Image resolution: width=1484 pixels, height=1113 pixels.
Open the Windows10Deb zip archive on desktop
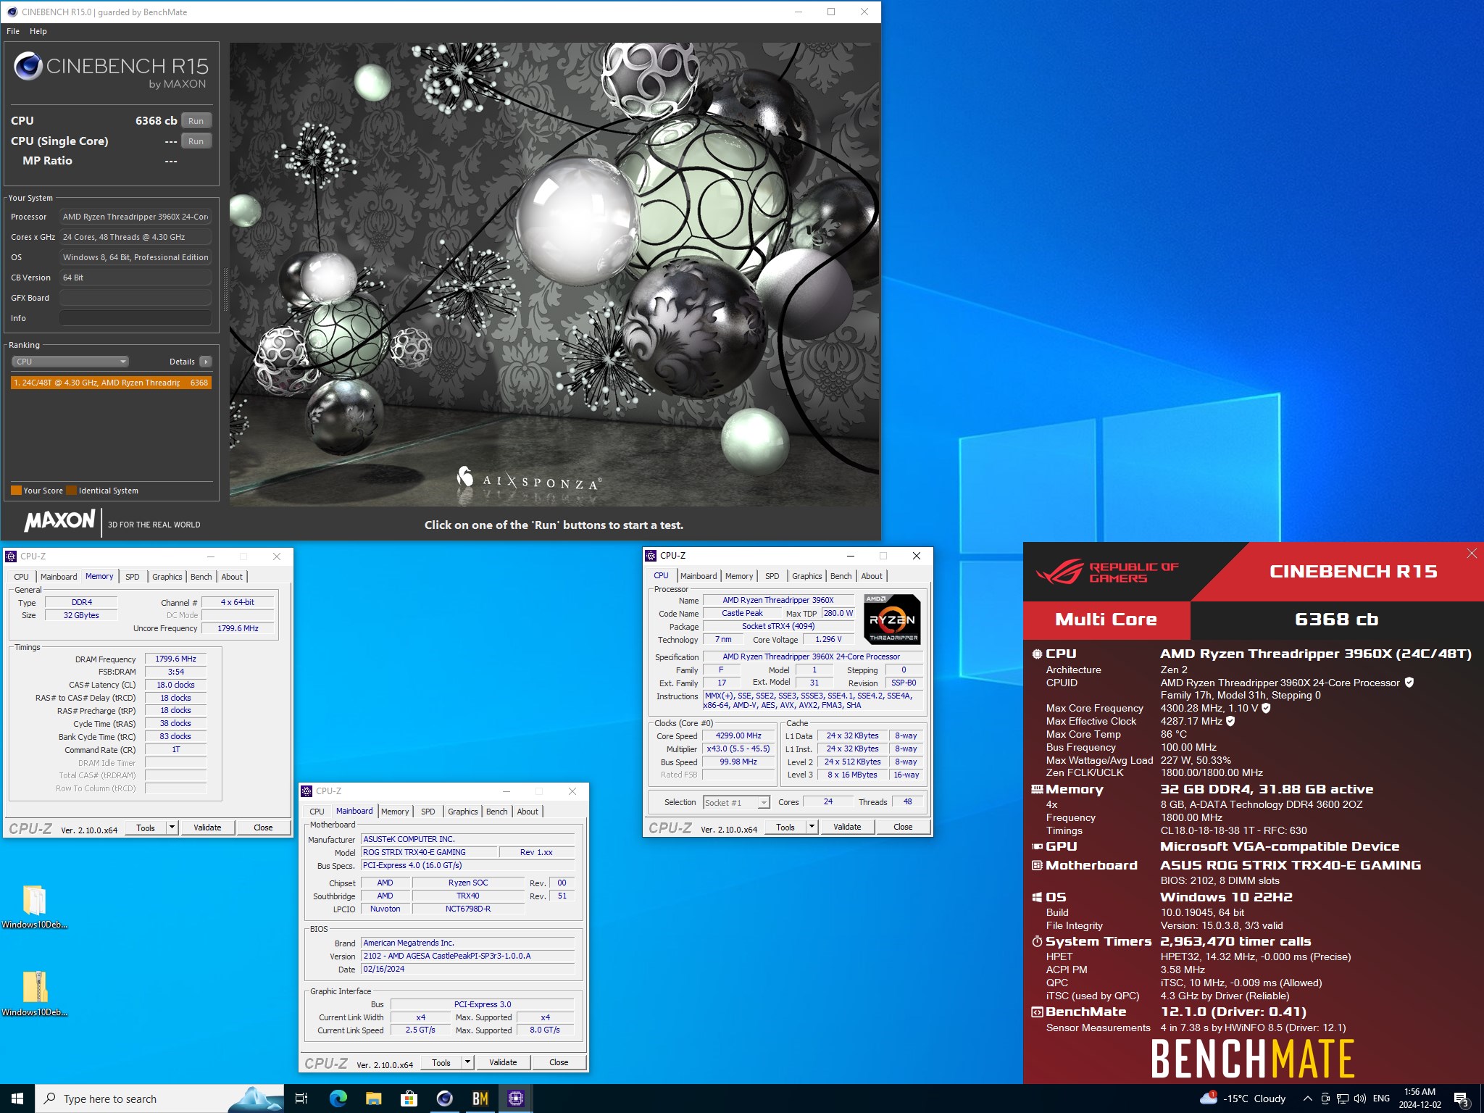(x=34, y=994)
